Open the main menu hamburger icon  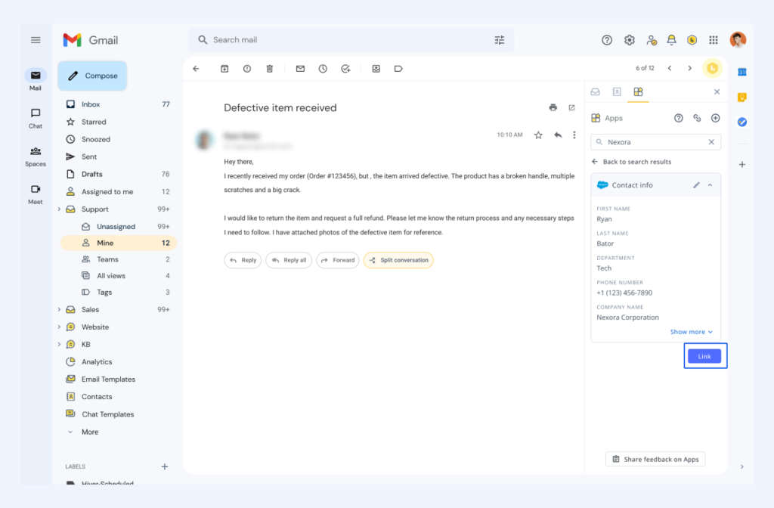point(36,40)
